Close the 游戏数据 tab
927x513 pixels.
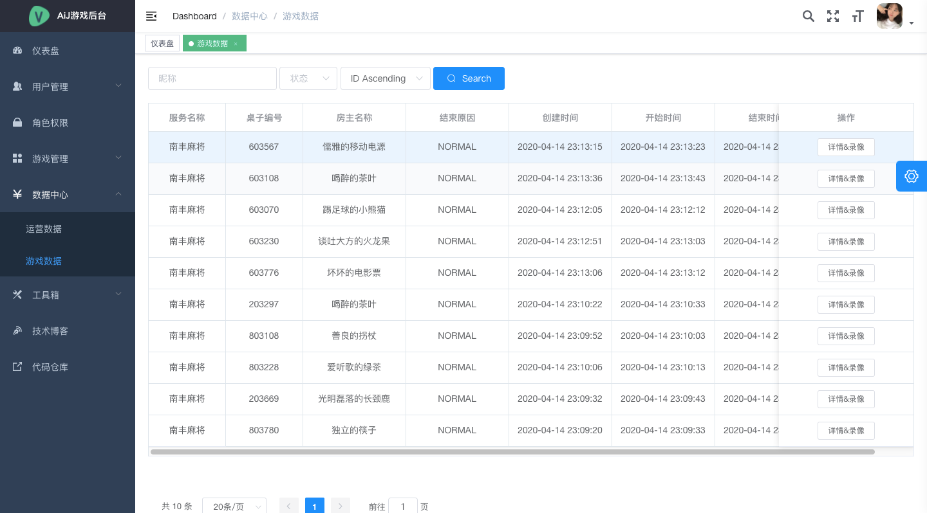coord(236,44)
